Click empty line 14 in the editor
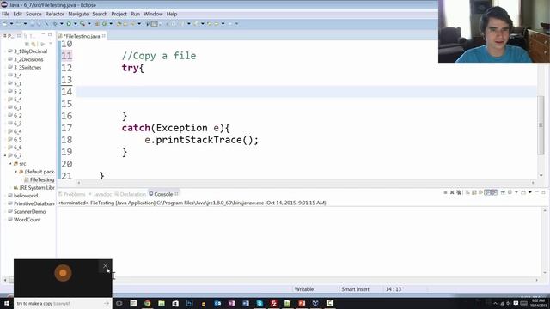The height and width of the screenshot is (309, 550). 306,92
